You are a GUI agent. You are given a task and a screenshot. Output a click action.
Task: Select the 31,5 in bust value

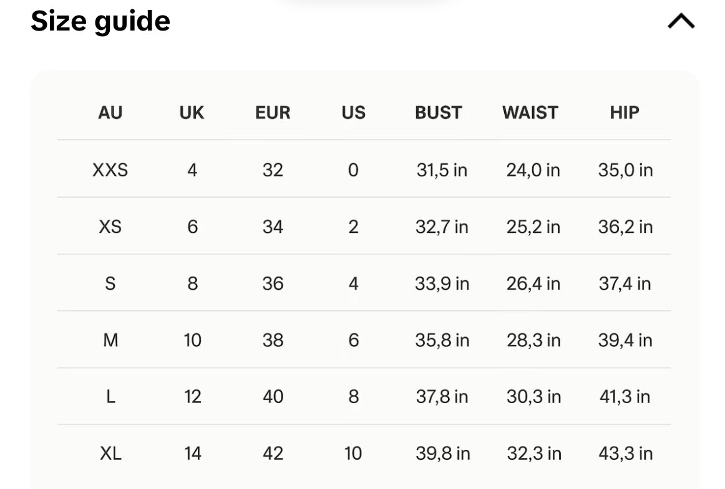click(442, 170)
